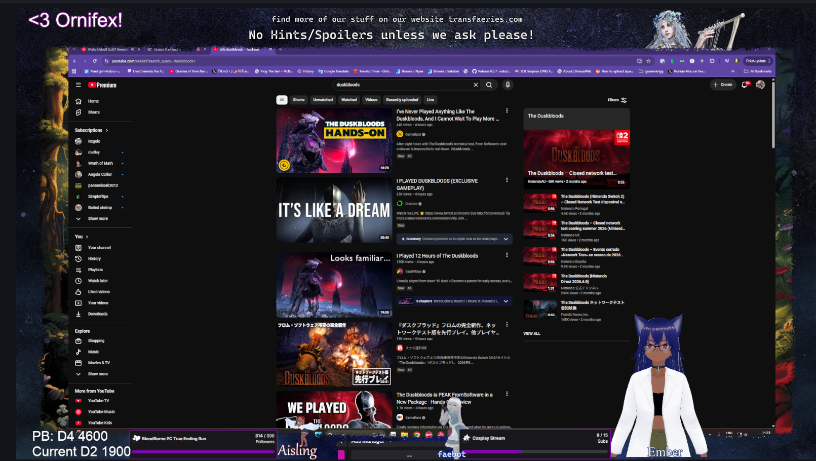
Task: Open the YouTube hamburger guide menu
Action: point(79,85)
